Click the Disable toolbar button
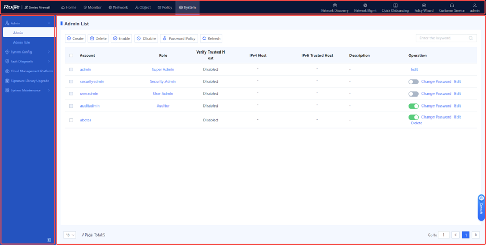This screenshot has width=486, height=245. click(146, 38)
